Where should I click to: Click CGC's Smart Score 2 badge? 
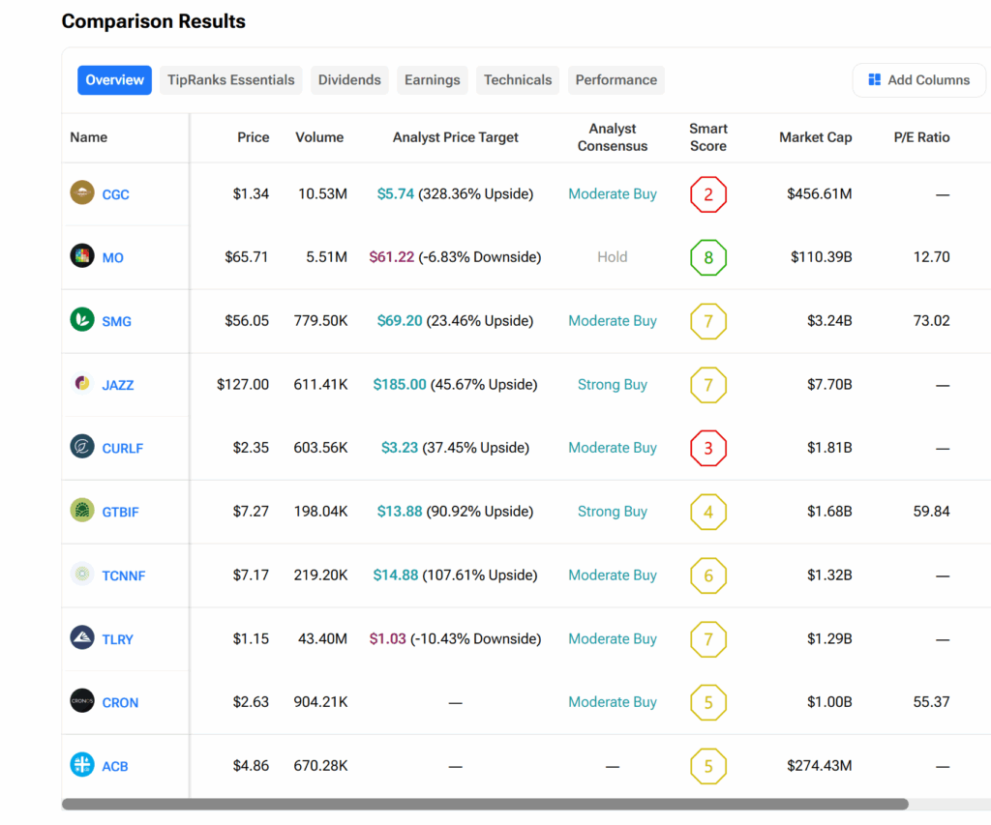pyautogui.click(x=708, y=194)
